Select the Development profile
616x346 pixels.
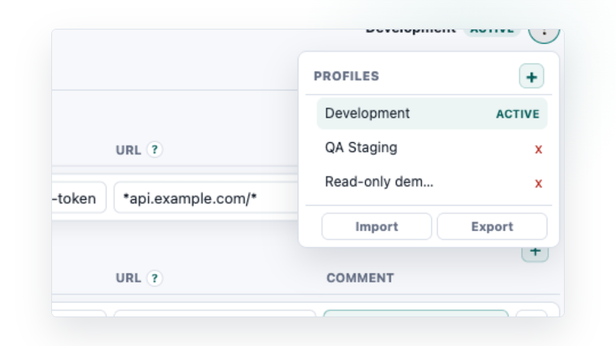(432, 114)
